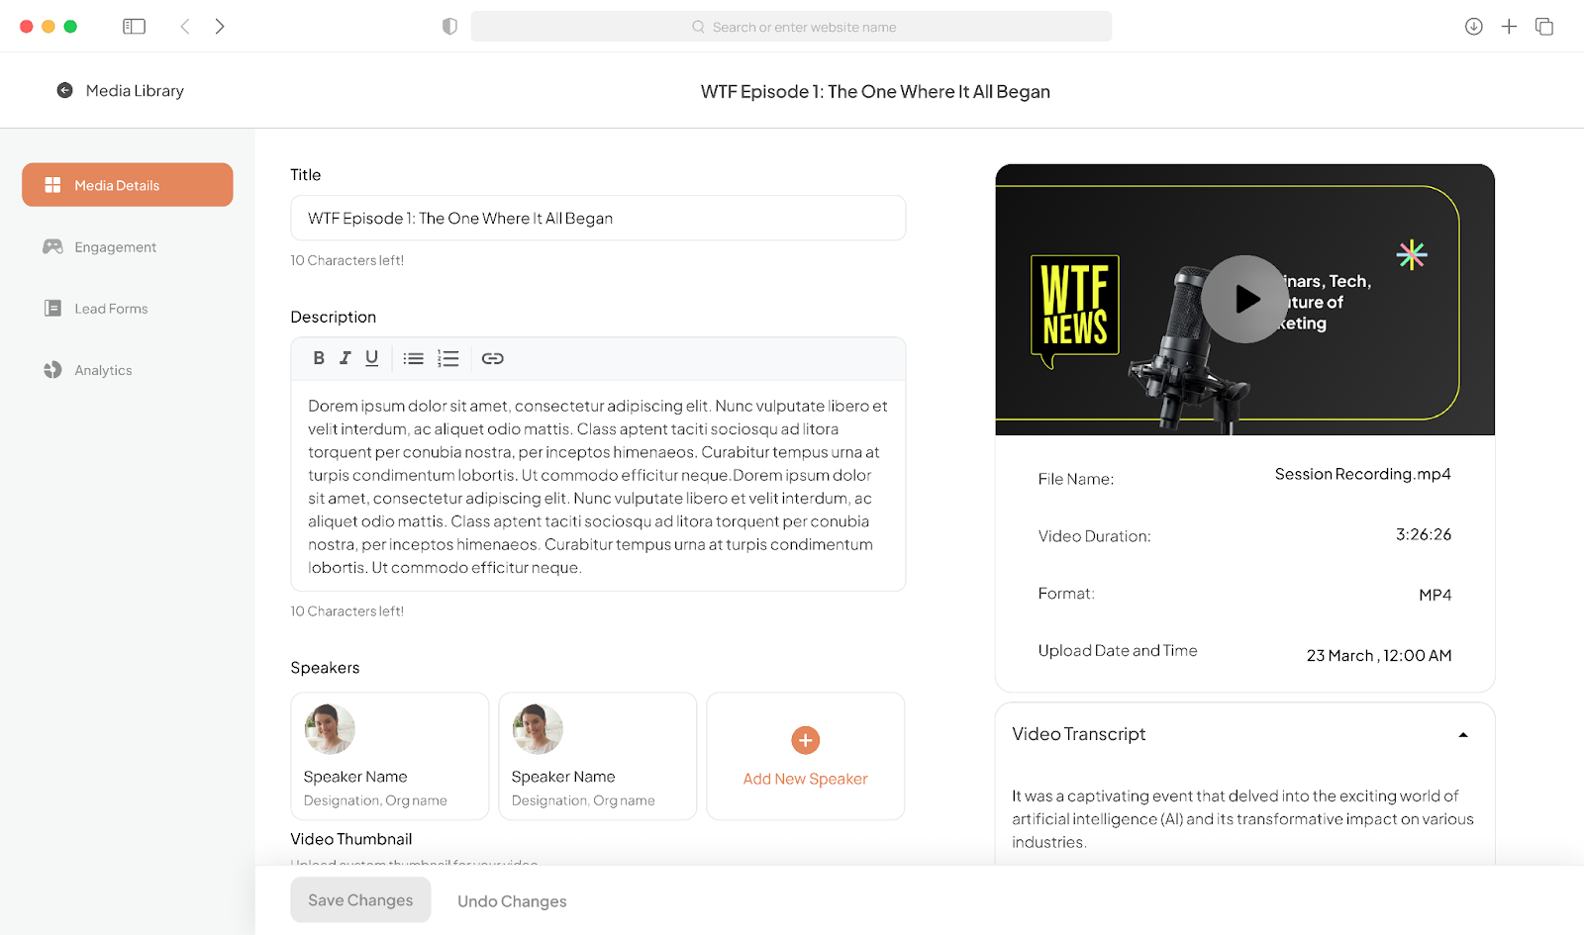Open browser downloads icon
Image resolution: width=1584 pixels, height=935 pixels.
pyautogui.click(x=1473, y=27)
